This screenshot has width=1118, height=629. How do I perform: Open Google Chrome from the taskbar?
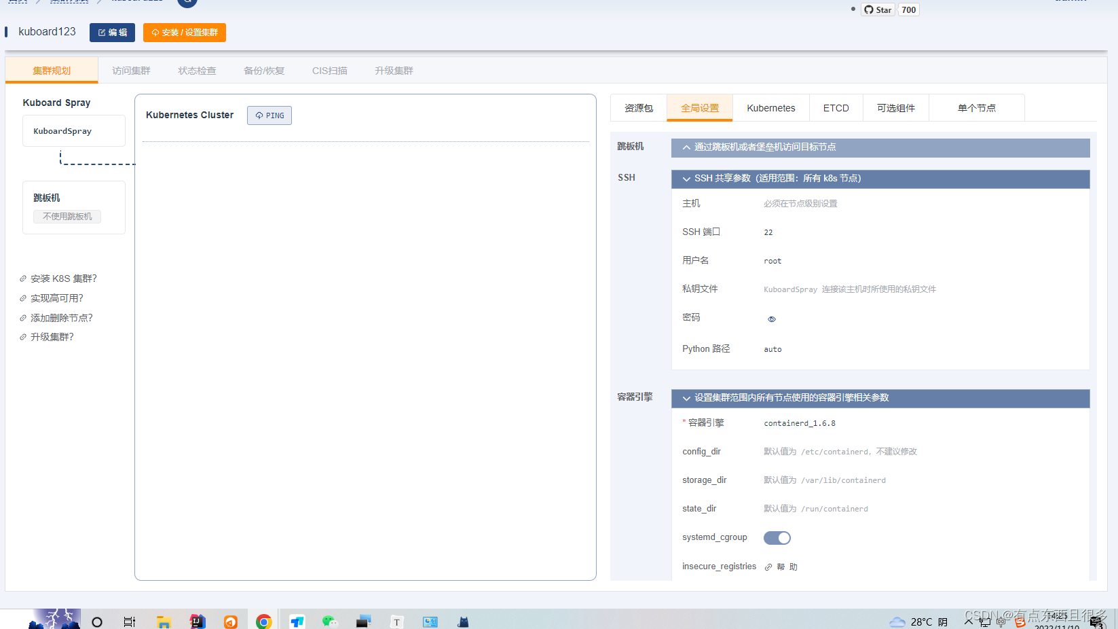(264, 622)
